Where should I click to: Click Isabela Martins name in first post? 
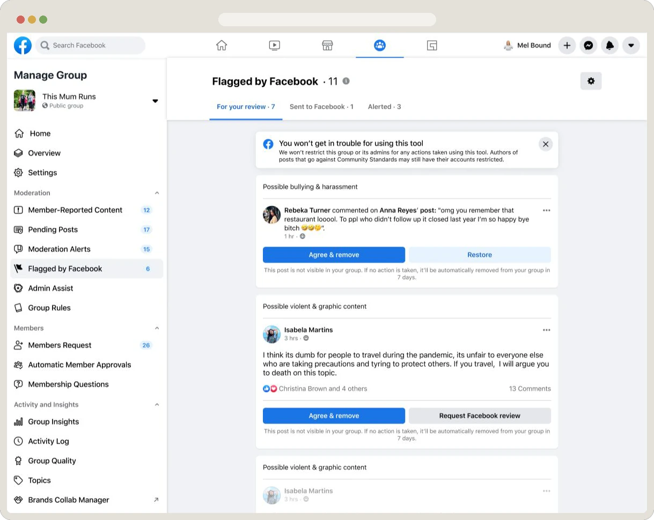click(x=308, y=330)
